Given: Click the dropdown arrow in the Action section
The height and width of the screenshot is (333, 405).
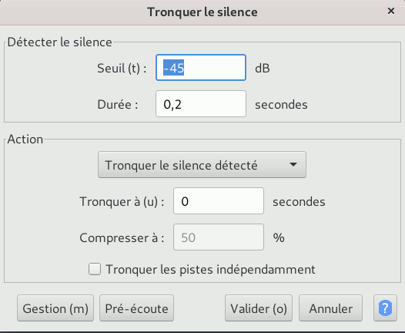Looking at the screenshot, I should coord(293,165).
